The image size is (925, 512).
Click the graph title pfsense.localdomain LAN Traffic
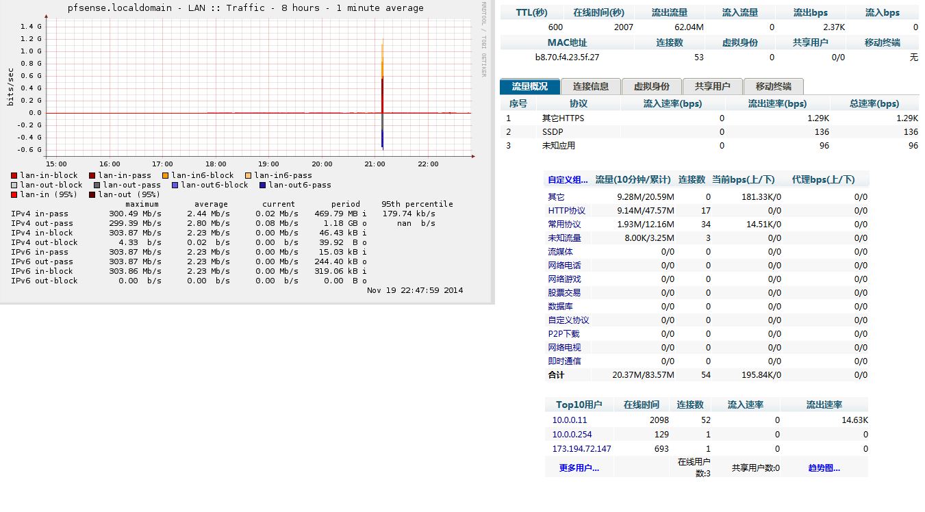(x=245, y=8)
